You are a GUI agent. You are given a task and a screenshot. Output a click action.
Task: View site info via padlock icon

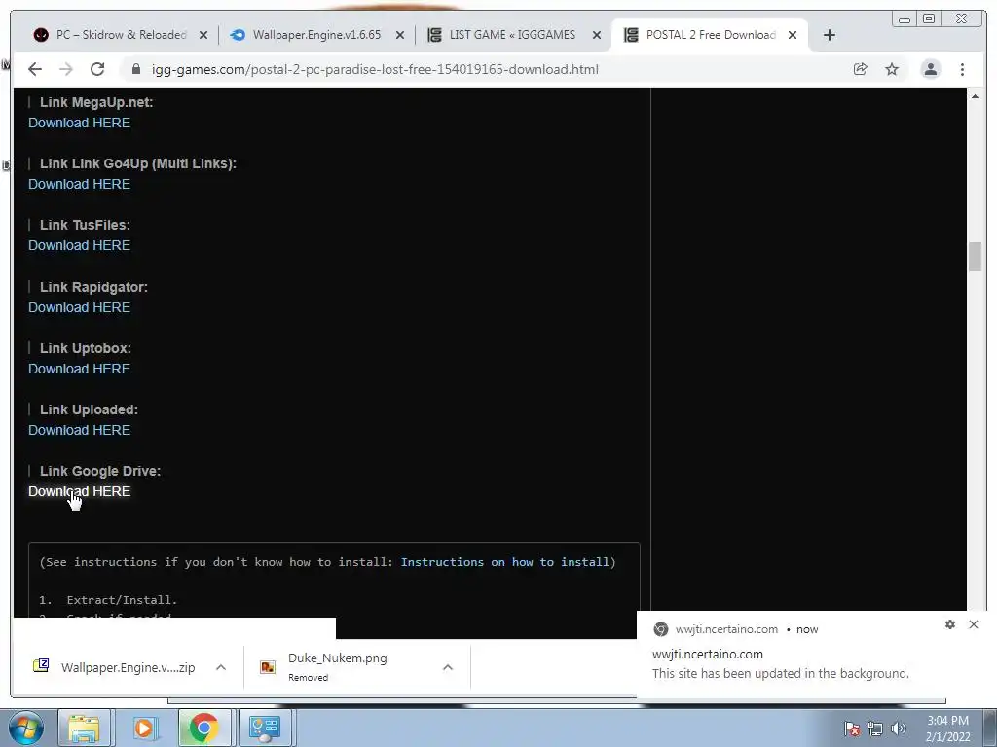point(136,69)
